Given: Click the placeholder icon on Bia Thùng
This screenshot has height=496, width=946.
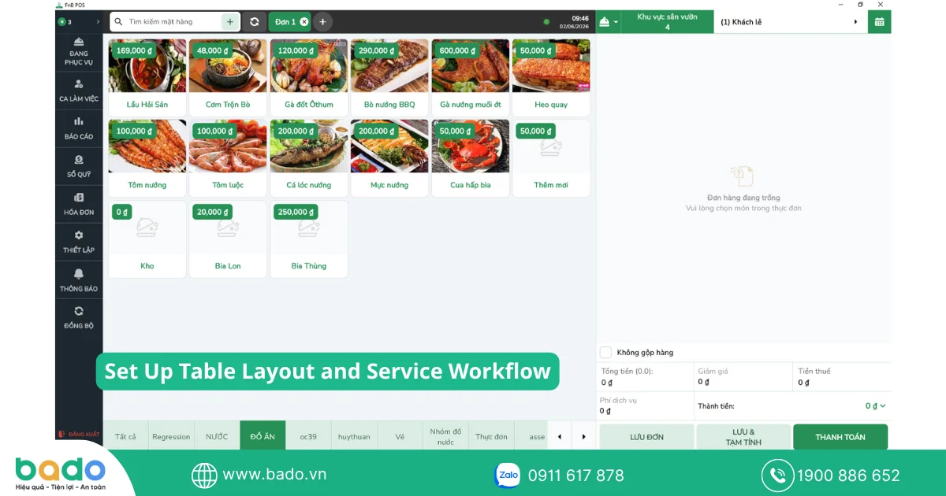Looking at the screenshot, I should pyautogui.click(x=308, y=228).
